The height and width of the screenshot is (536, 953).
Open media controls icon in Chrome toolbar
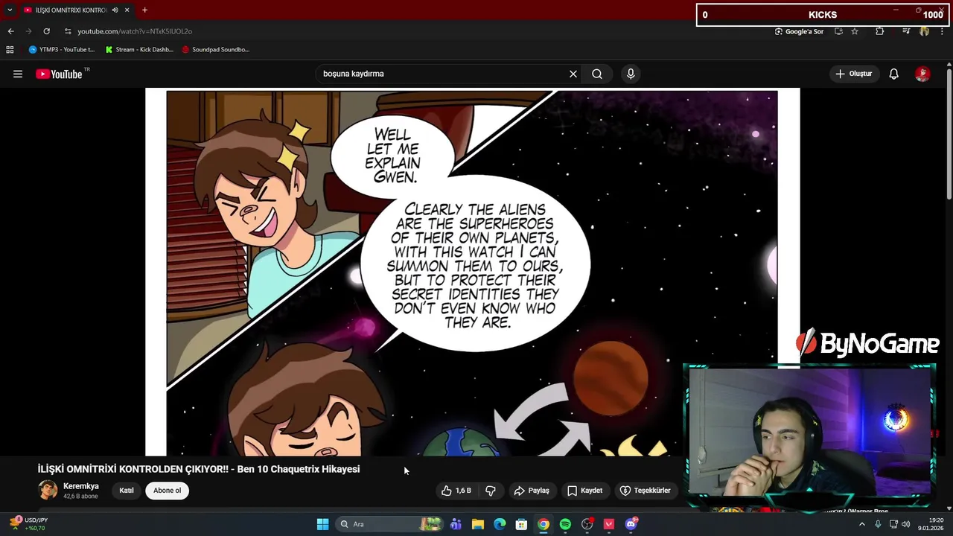[x=906, y=31]
